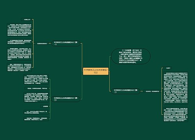Click the one-line second leaf under 【篇三】
This screenshot has height=140, width=195.
[37, 88]
